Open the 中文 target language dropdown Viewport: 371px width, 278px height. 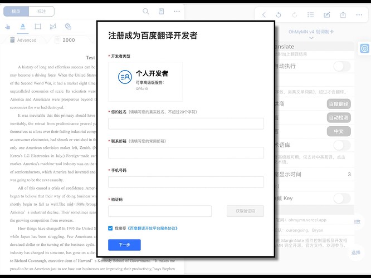[339, 131]
